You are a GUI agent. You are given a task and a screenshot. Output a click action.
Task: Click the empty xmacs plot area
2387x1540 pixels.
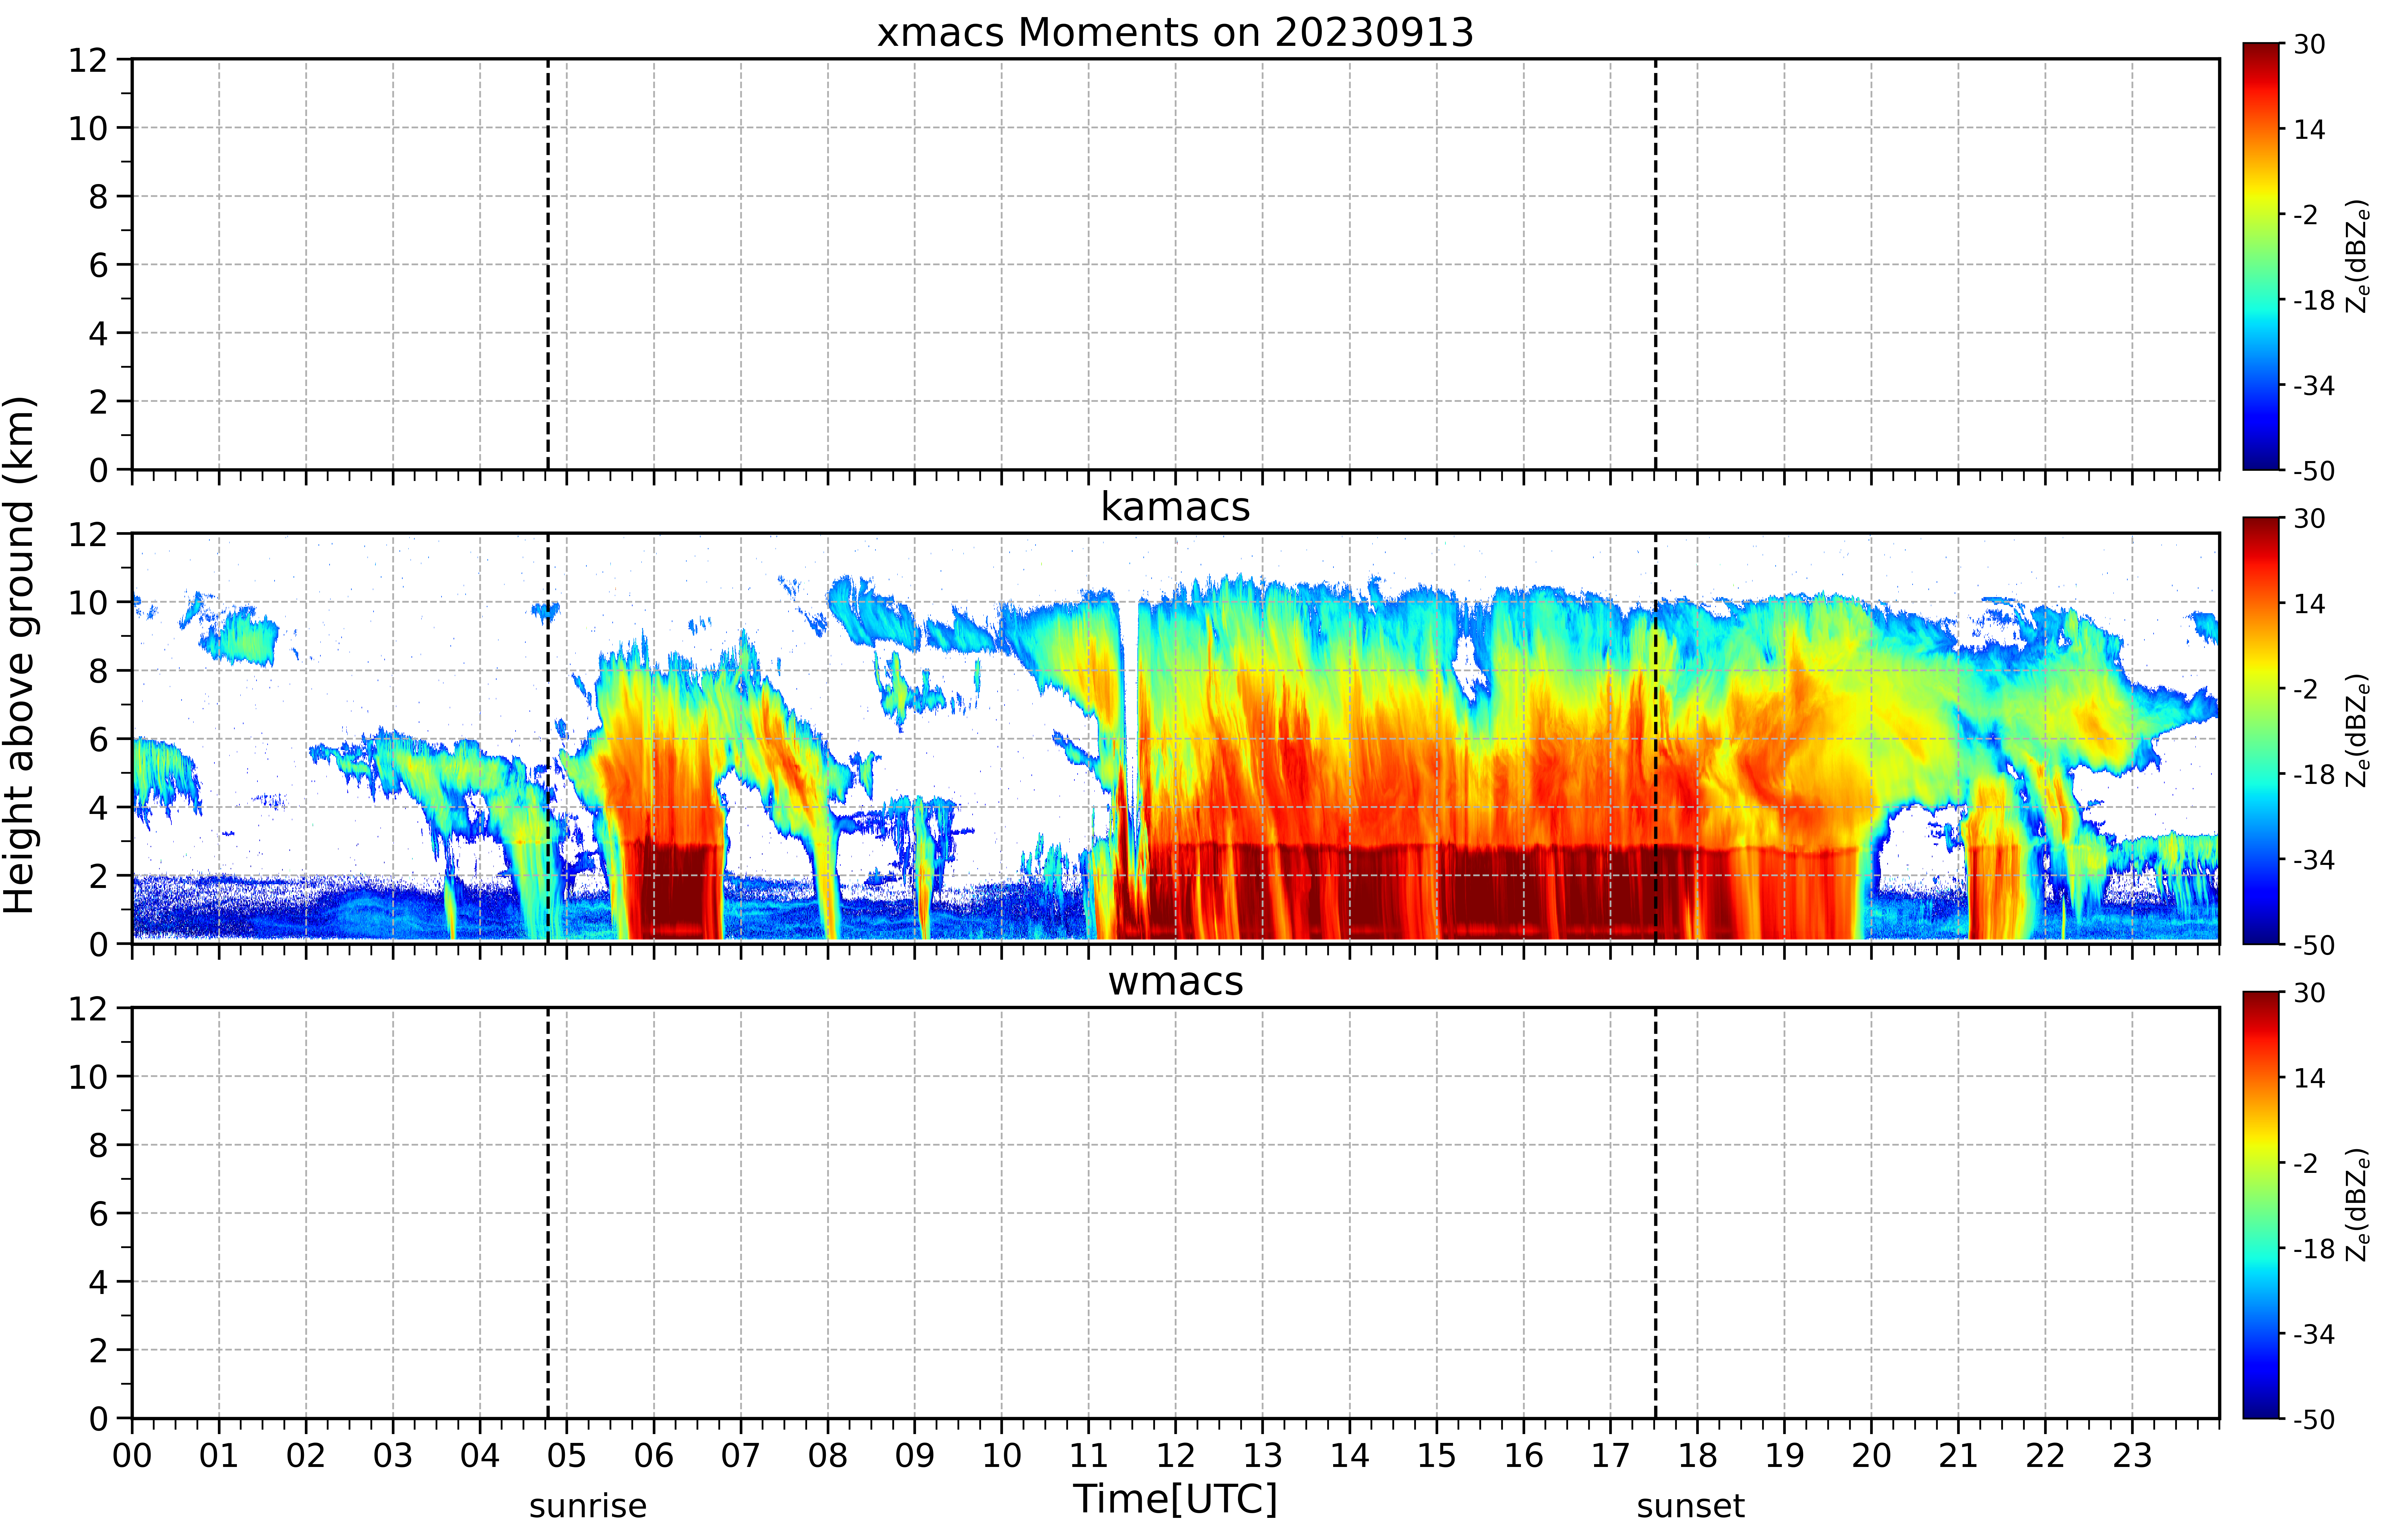1175,264
